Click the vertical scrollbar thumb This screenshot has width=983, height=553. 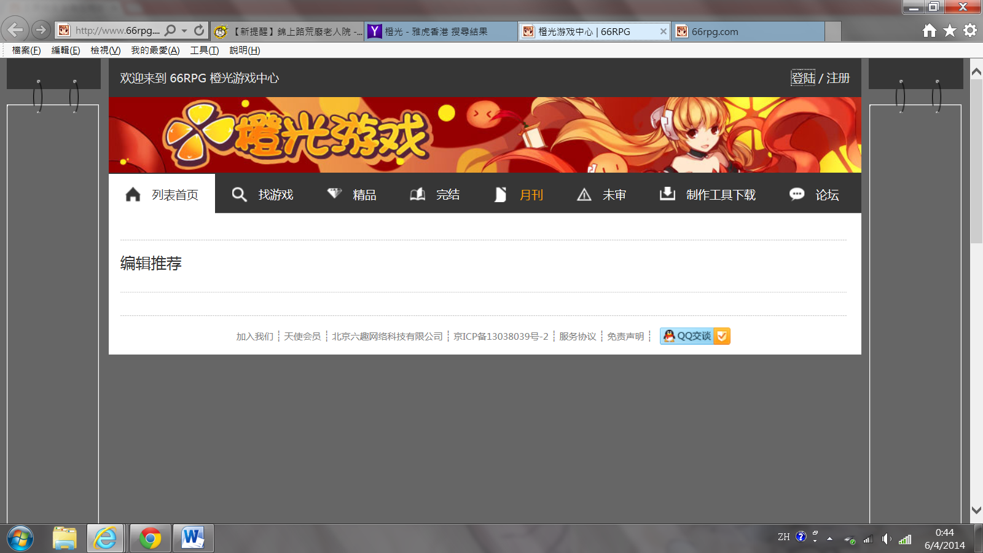pyautogui.click(x=976, y=161)
